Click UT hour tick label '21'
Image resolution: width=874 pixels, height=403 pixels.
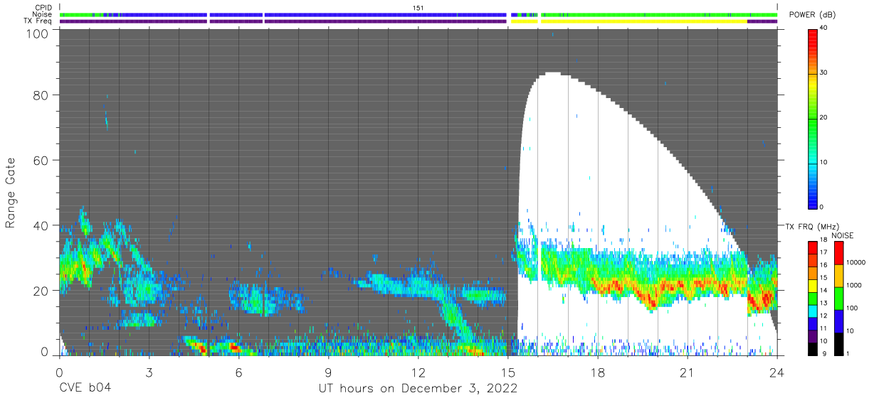(688, 372)
